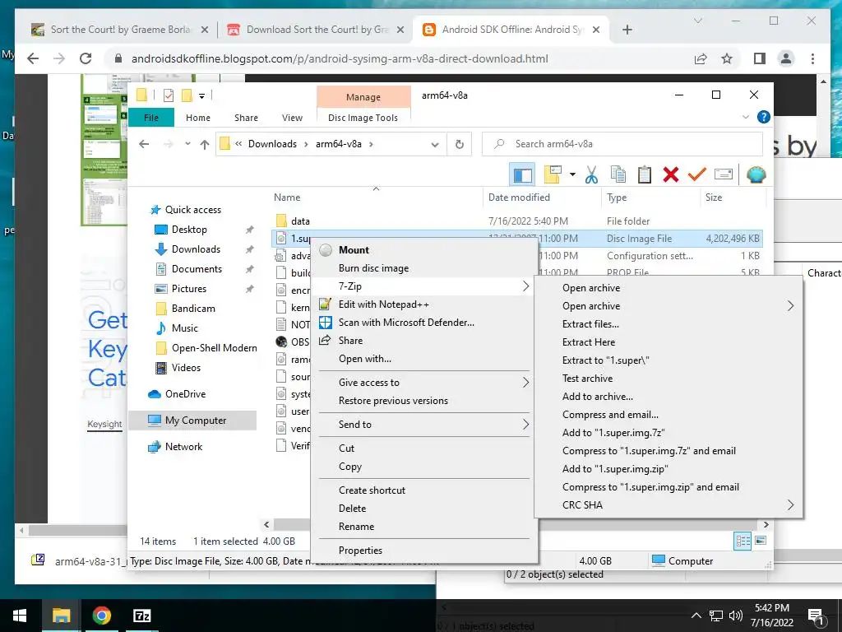842x632 pixels.
Task: Toggle the navigation pane toolbar icon
Action: click(522, 174)
